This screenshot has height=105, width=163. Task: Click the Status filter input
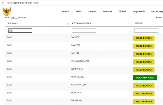click(x=146, y=31)
